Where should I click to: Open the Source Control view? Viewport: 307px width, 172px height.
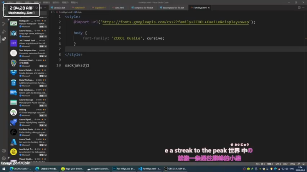click(4, 24)
